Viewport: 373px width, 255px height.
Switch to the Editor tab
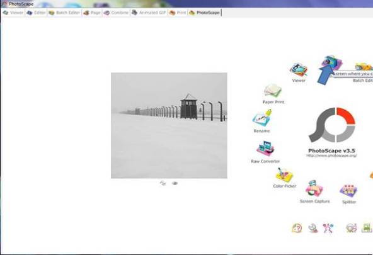click(36, 13)
